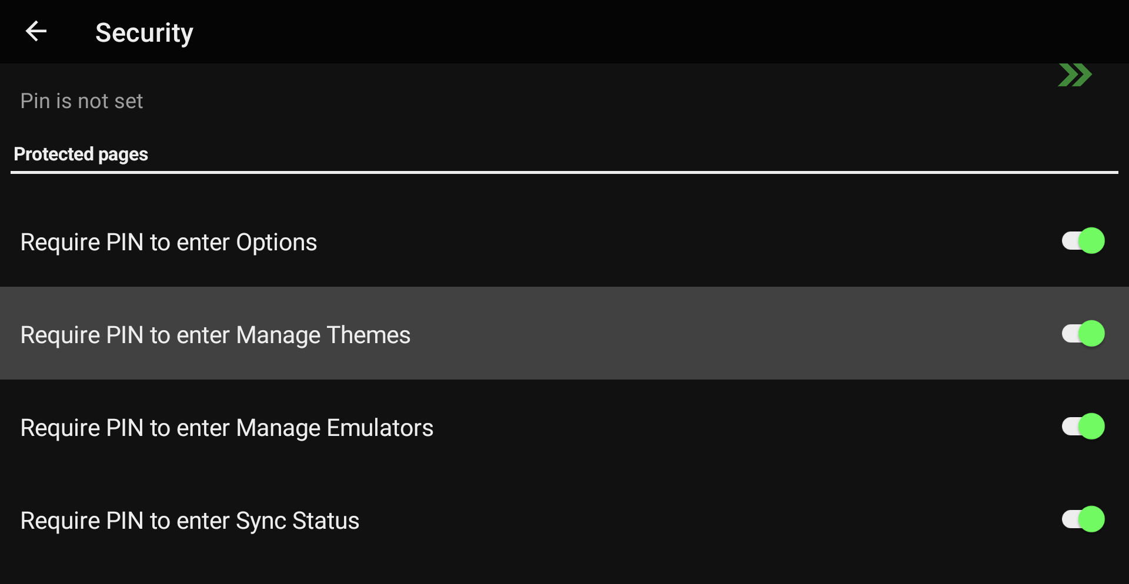1129x584 pixels.
Task: Tap 'Require PIN to enter Manage Emulators' text
Action: point(227,428)
